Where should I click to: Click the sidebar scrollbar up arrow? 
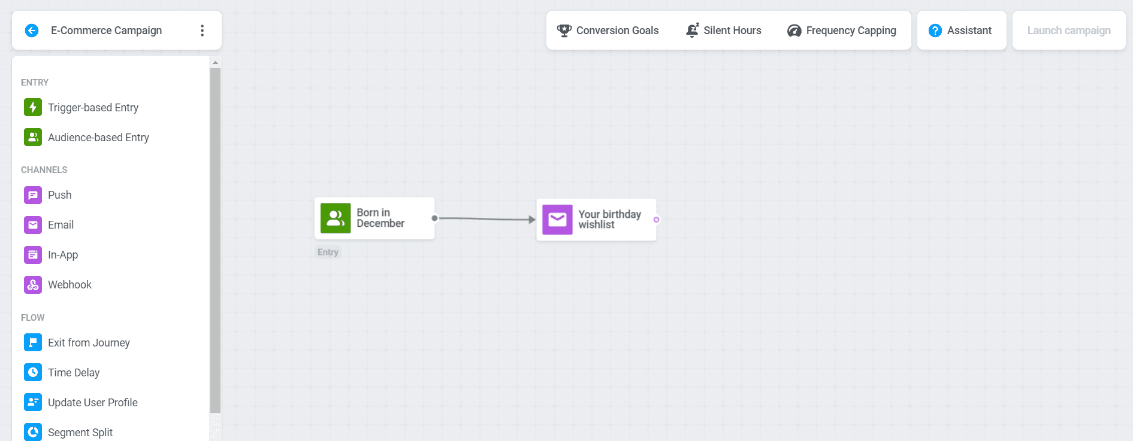[215, 62]
